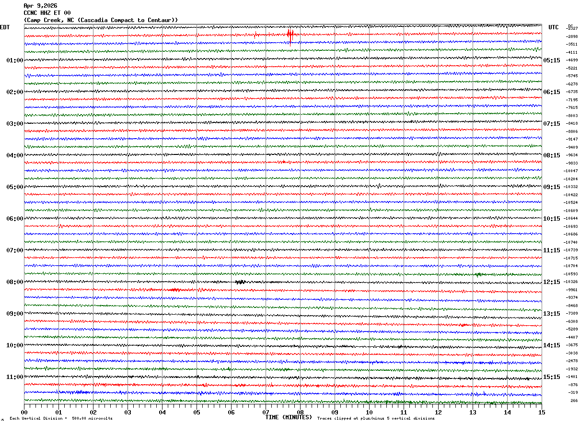Click the DC offset value '-3038'
Image resolution: width=580 pixels, height=425 pixels.
(x=572, y=353)
